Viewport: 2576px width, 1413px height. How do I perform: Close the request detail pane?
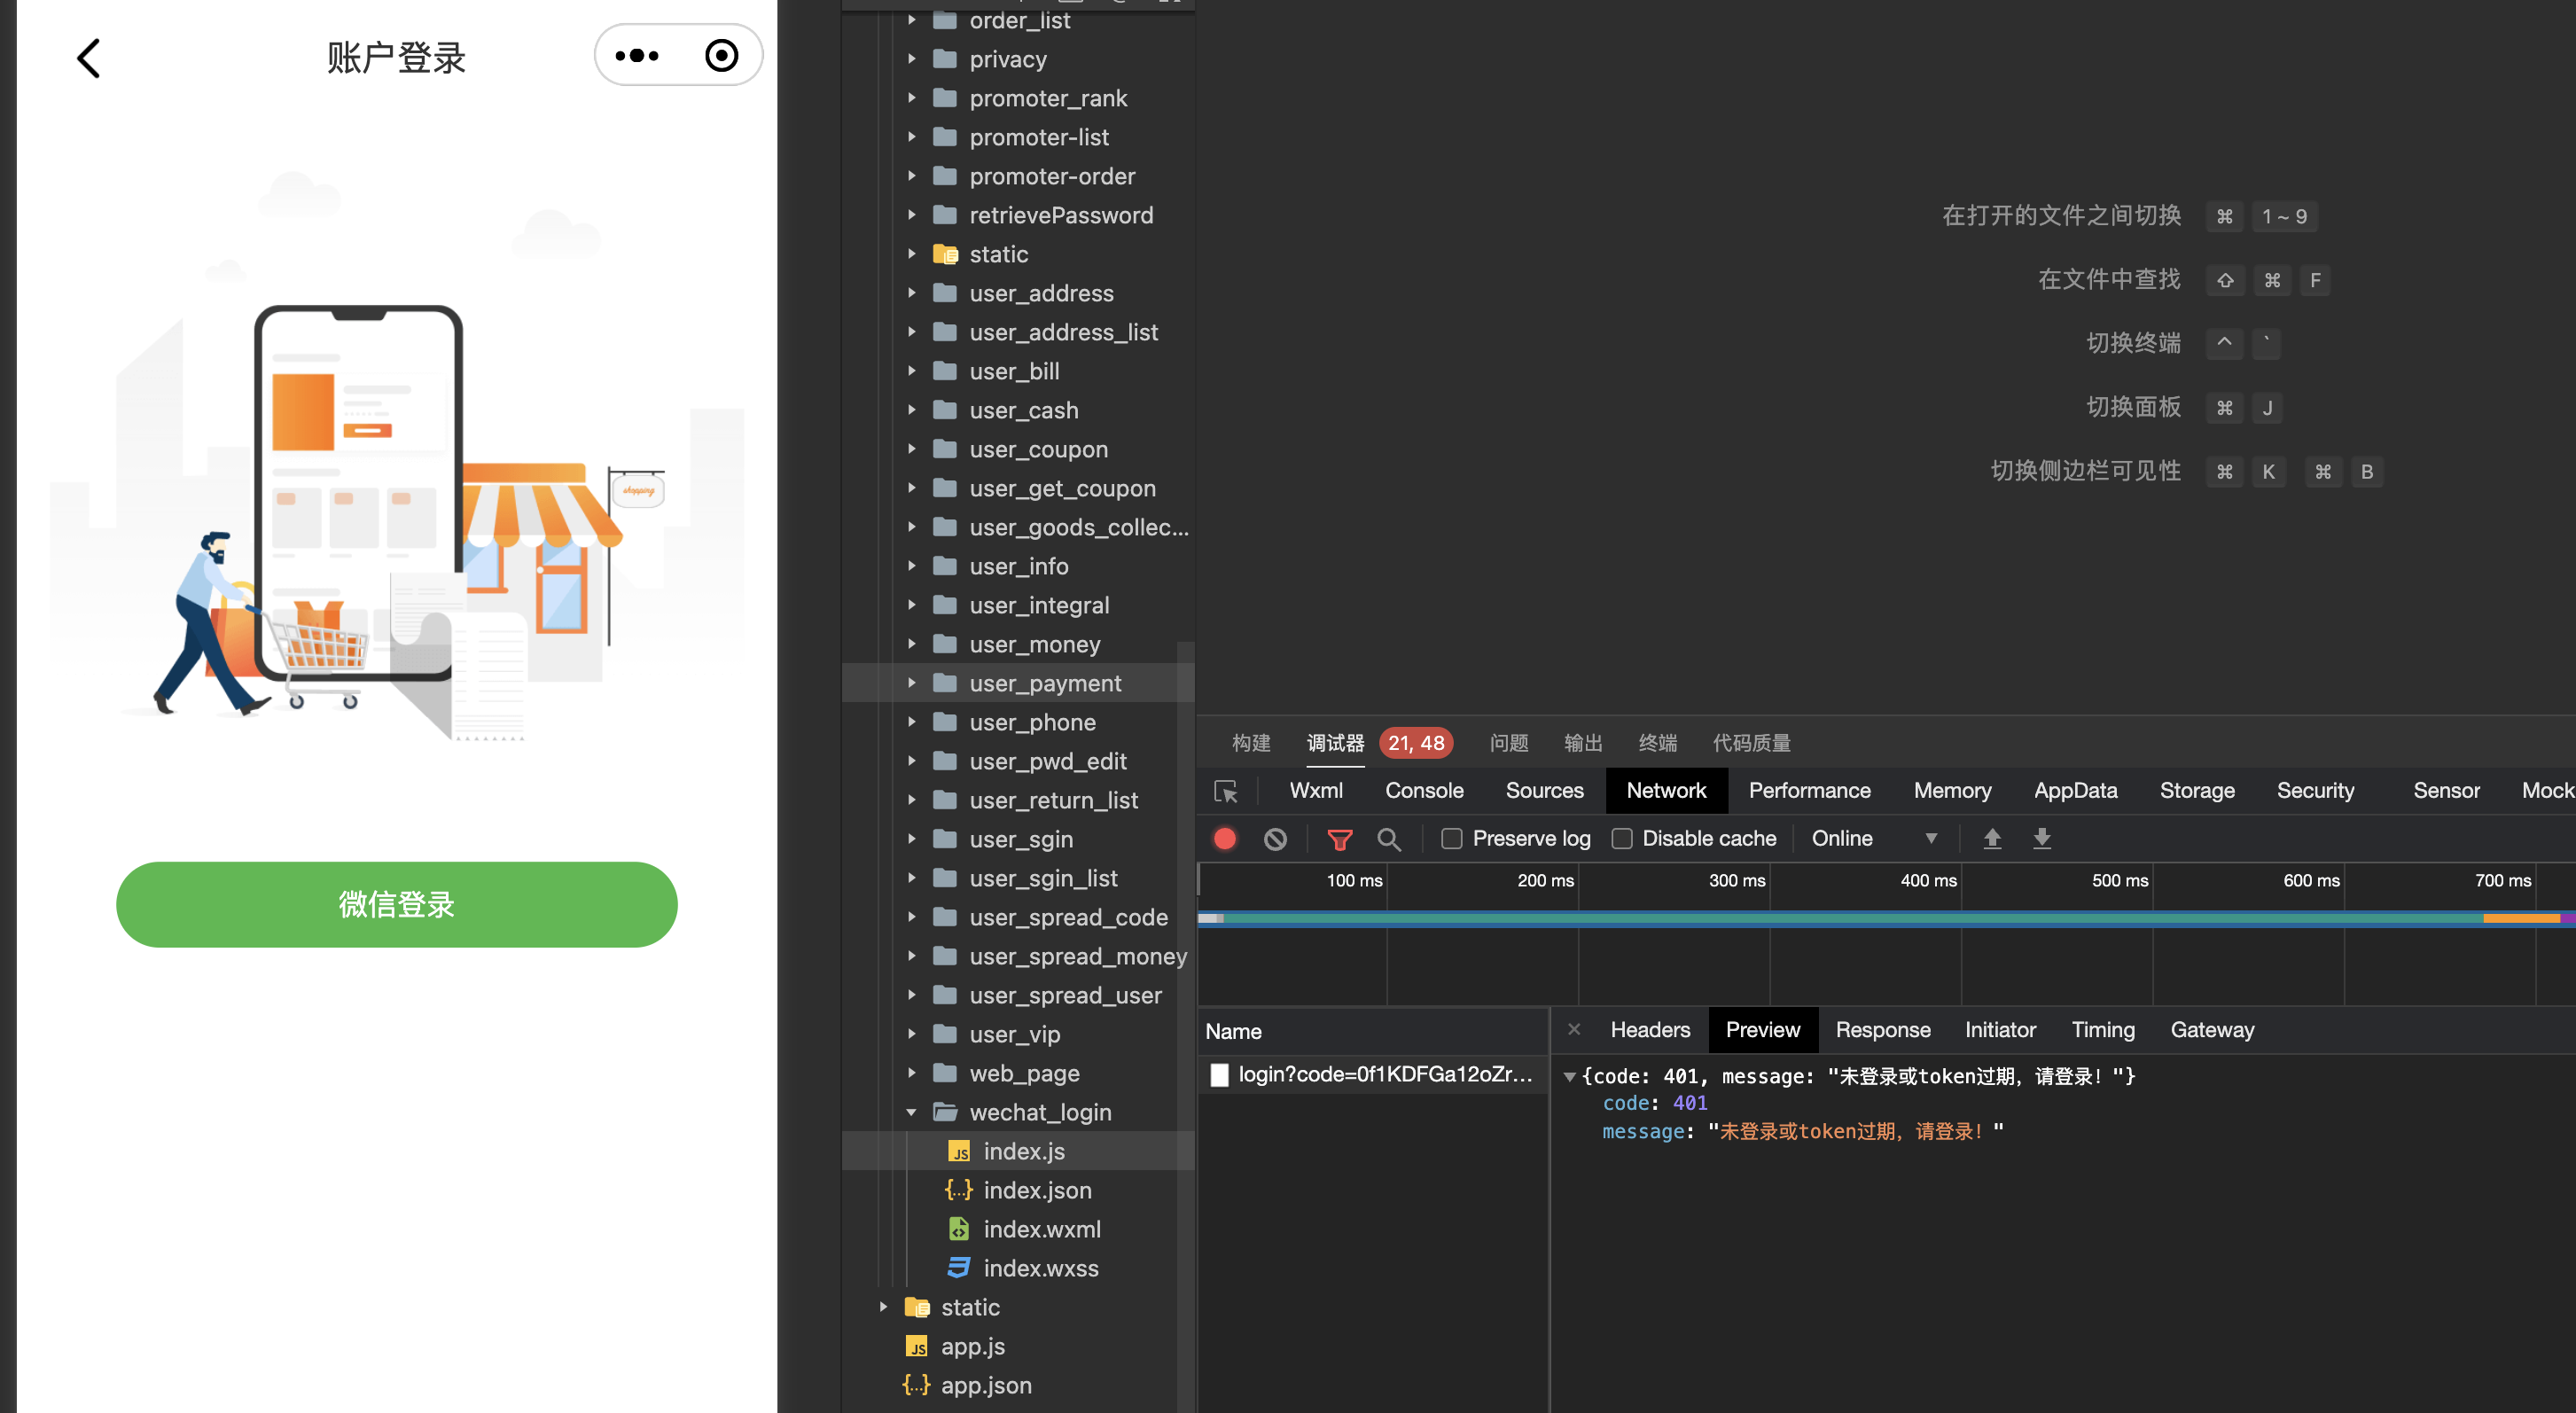click(x=1574, y=1029)
